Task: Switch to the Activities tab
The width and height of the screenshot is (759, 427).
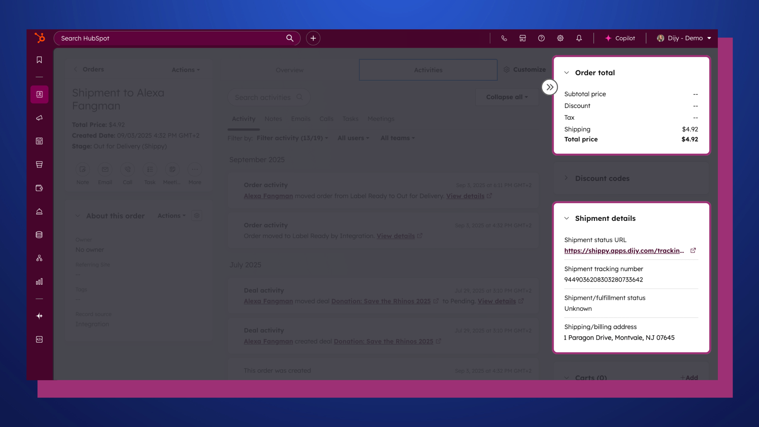Action: [428, 70]
